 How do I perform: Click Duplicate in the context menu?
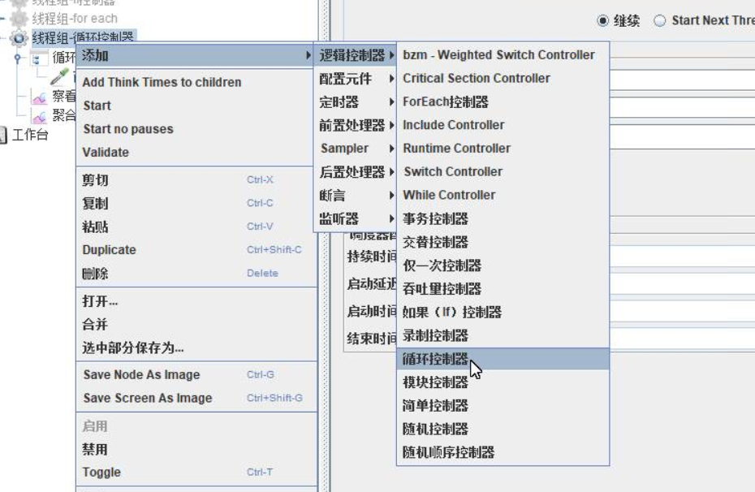tap(110, 250)
